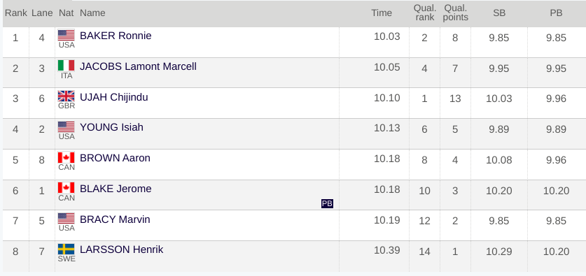Click the Time column header
This screenshot has width=586, height=276.
click(382, 13)
